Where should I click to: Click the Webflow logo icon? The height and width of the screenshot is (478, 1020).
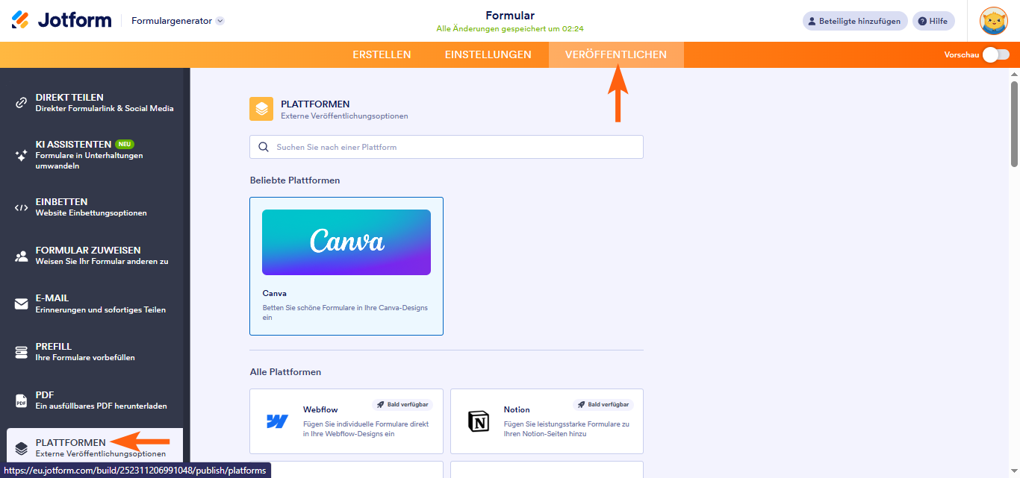point(277,421)
